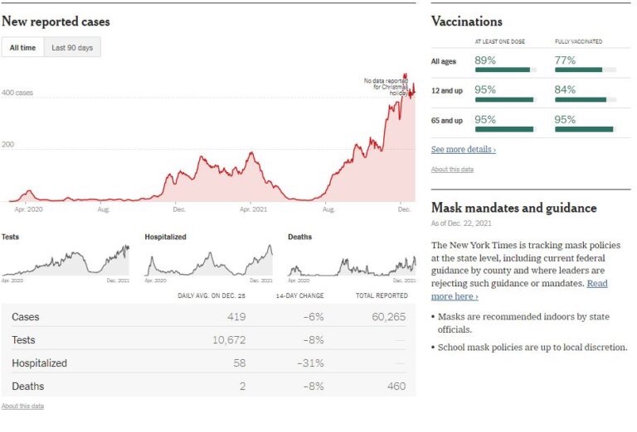Switch to Last 90 days view
Image resolution: width=637 pixels, height=432 pixels.
[72, 48]
